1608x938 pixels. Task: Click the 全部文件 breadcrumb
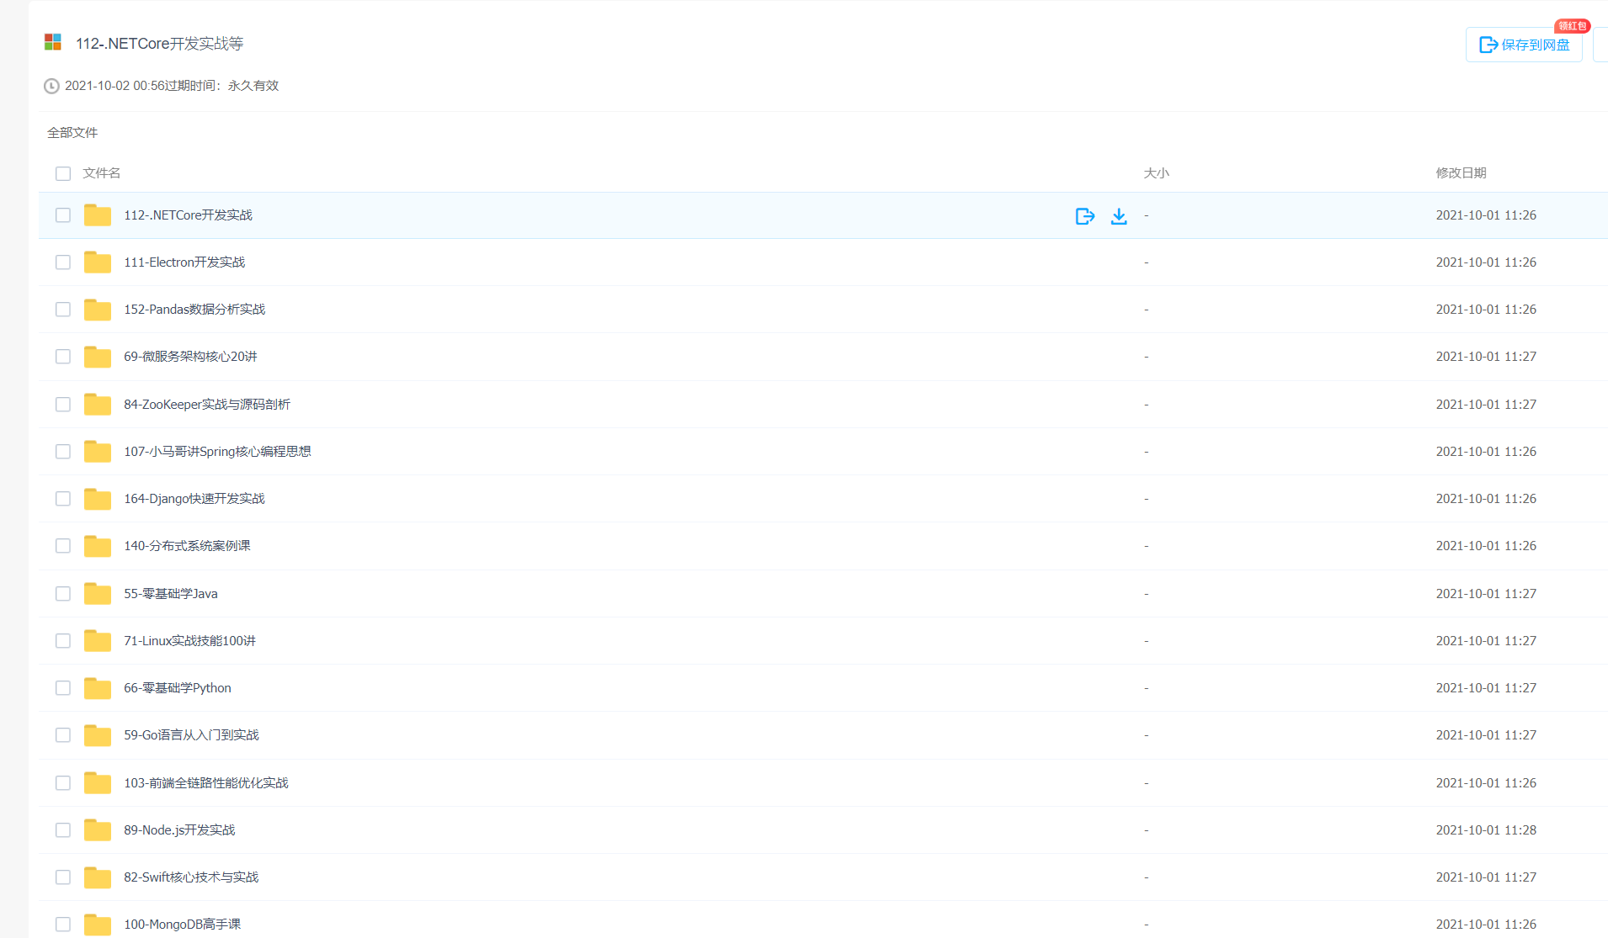72,133
